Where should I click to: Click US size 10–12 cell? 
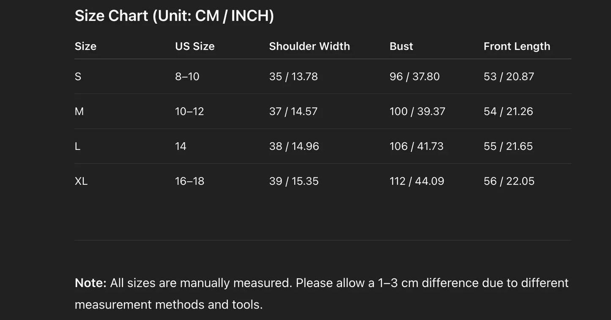[189, 111]
